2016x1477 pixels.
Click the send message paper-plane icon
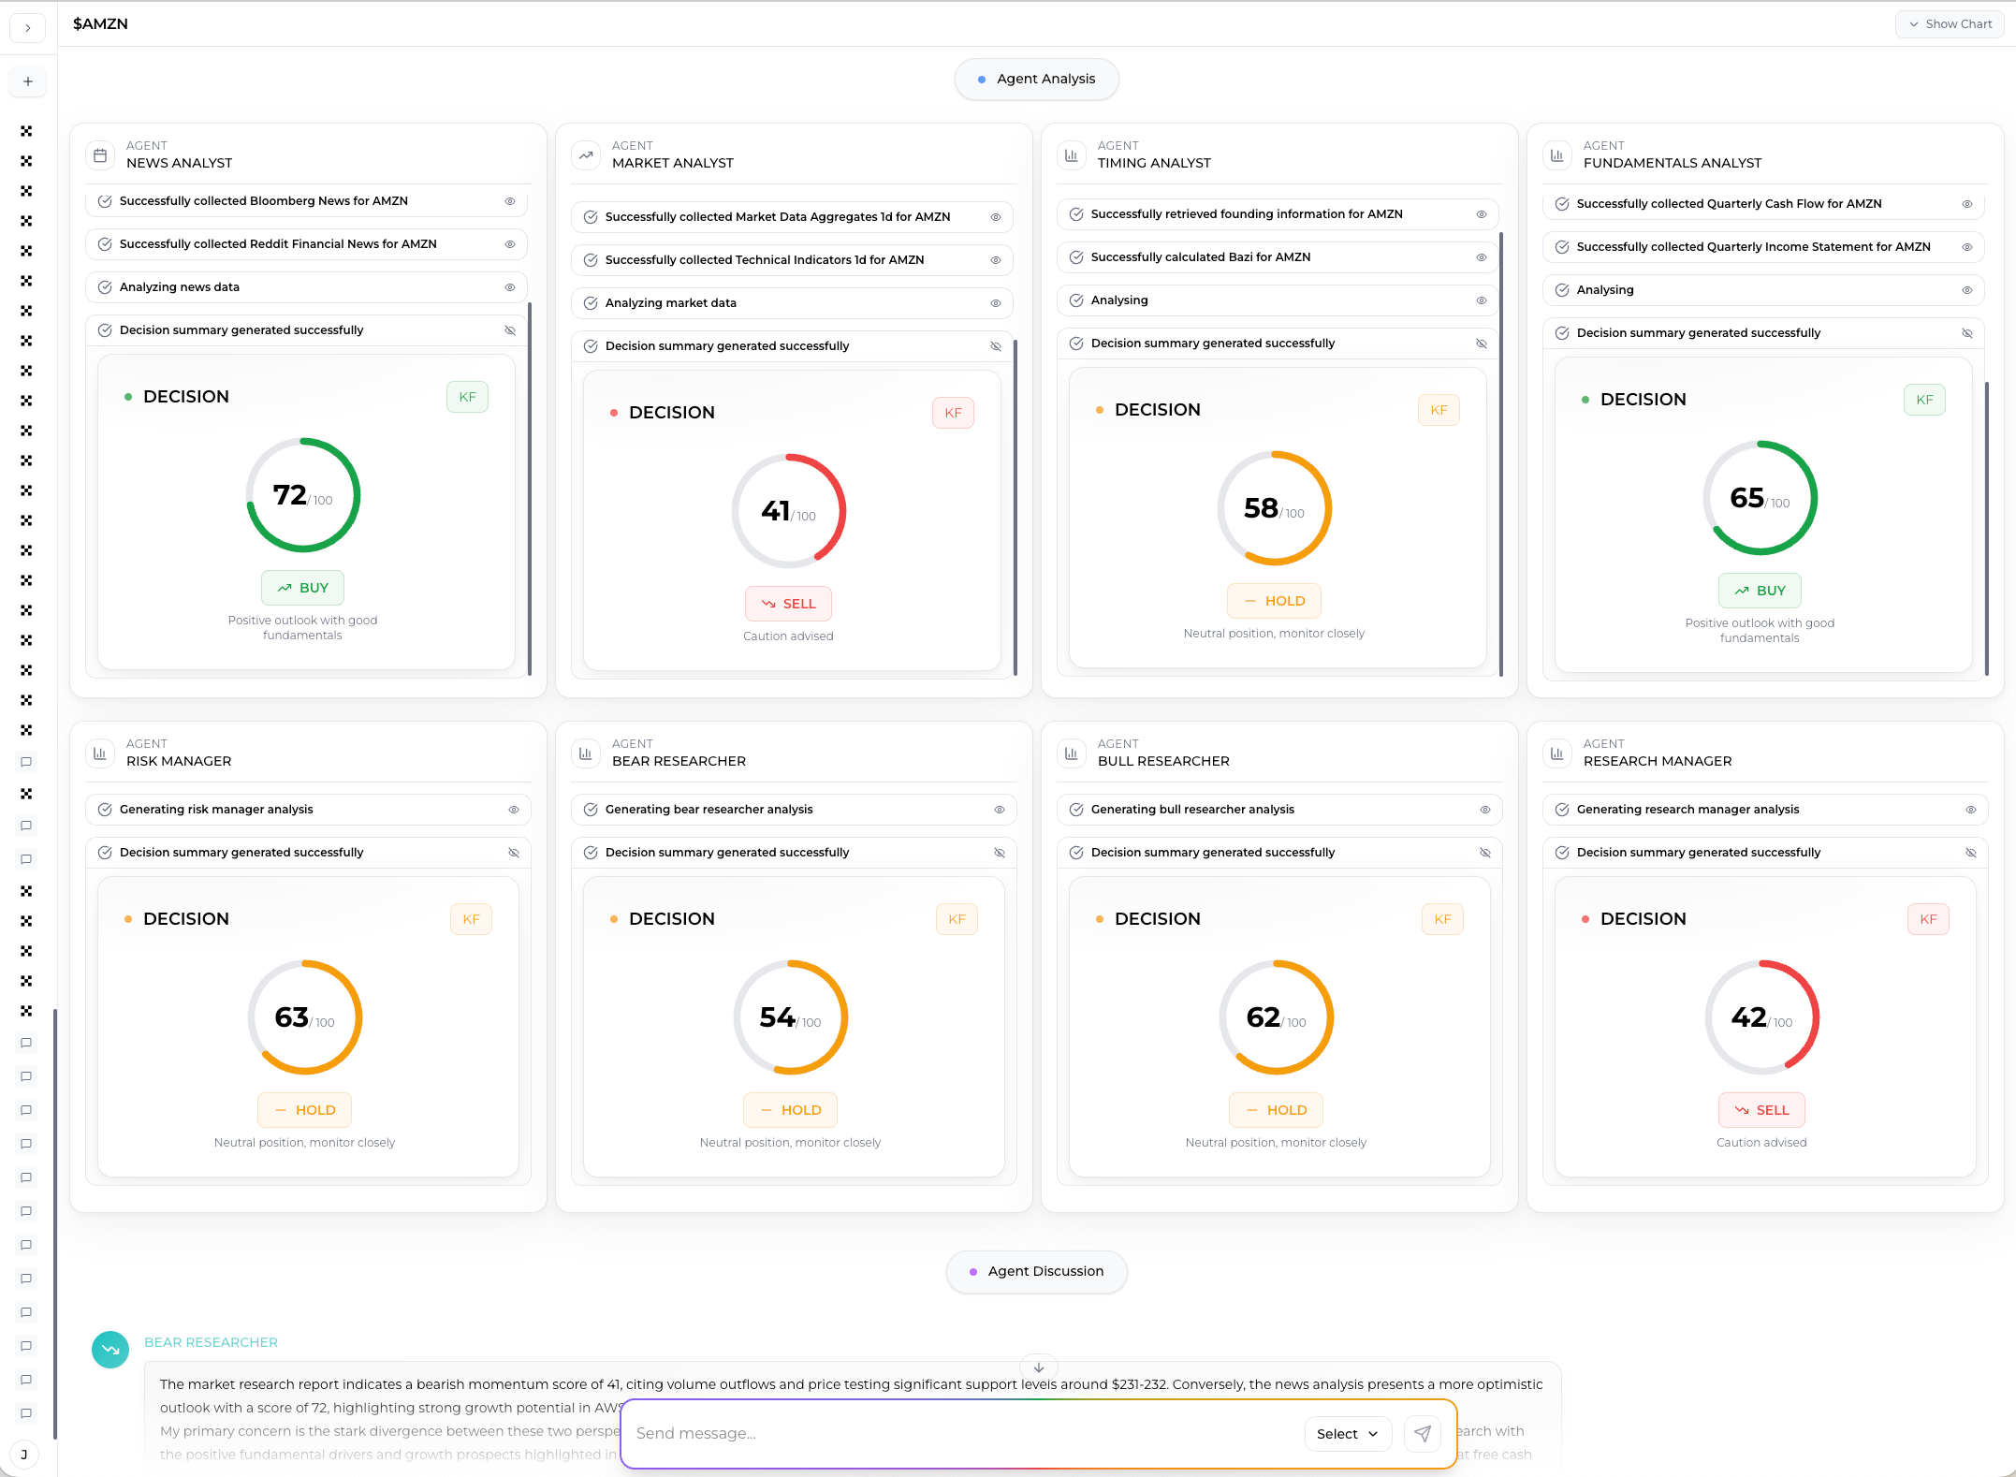tap(1422, 1433)
